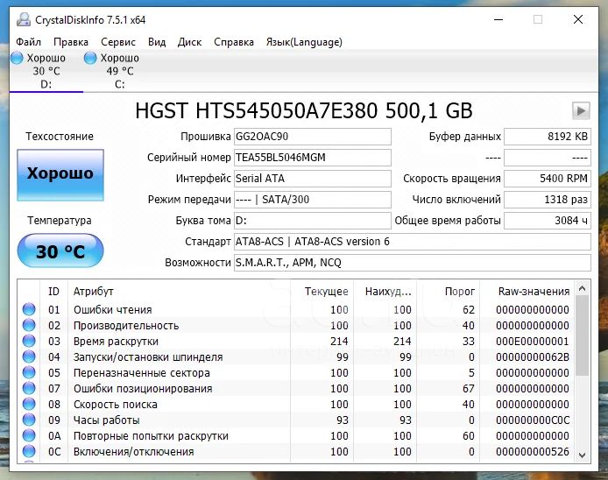Click the Стандарт field ATA8-ACS
Image resolution: width=608 pixels, height=480 pixels.
coord(413,242)
